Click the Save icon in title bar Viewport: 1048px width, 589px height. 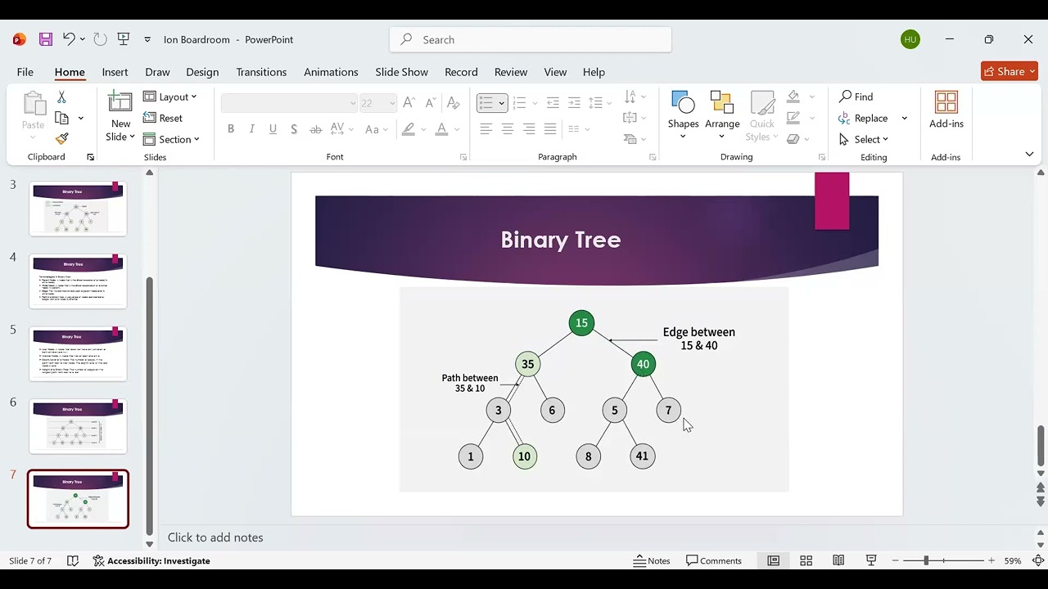point(46,39)
